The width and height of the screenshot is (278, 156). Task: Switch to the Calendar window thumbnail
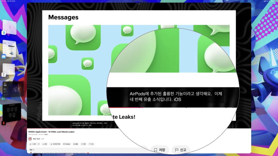(x=9, y=69)
